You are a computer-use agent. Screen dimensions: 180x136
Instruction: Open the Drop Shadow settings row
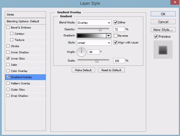25,96
